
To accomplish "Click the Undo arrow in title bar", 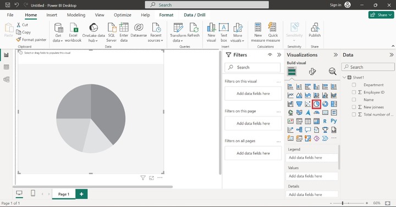I will [16, 5].
